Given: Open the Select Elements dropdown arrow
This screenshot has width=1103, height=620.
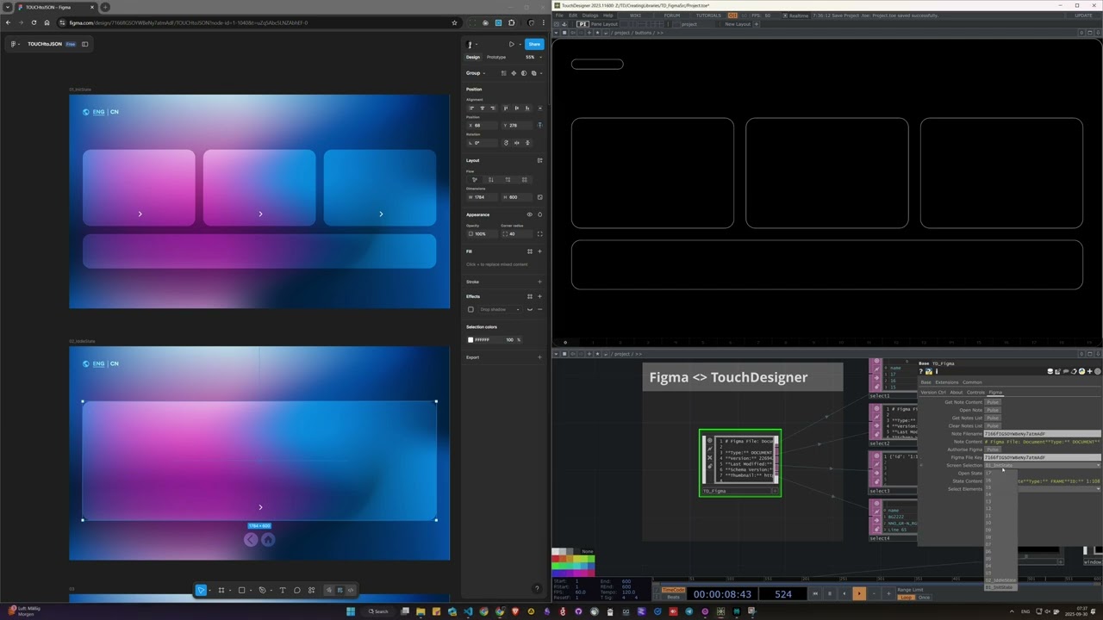Looking at the screenshot, I should 1098,489.
